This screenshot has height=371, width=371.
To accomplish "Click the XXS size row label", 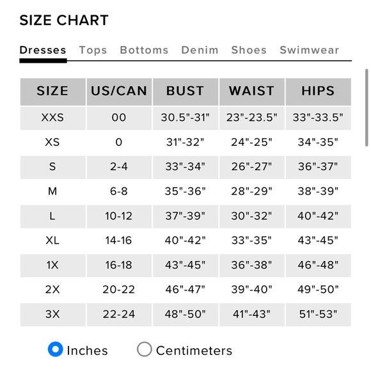I will click(52, 118).
